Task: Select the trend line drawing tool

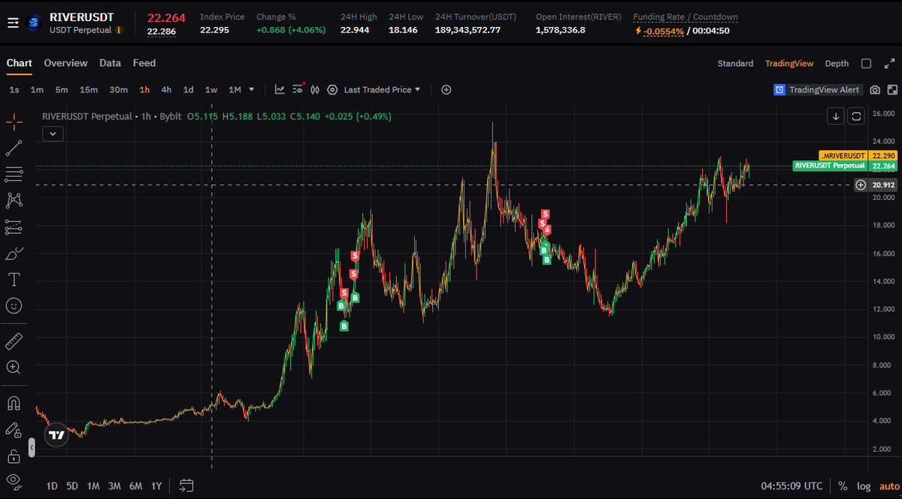Action: pyautogui.click(x=14, y=148)
